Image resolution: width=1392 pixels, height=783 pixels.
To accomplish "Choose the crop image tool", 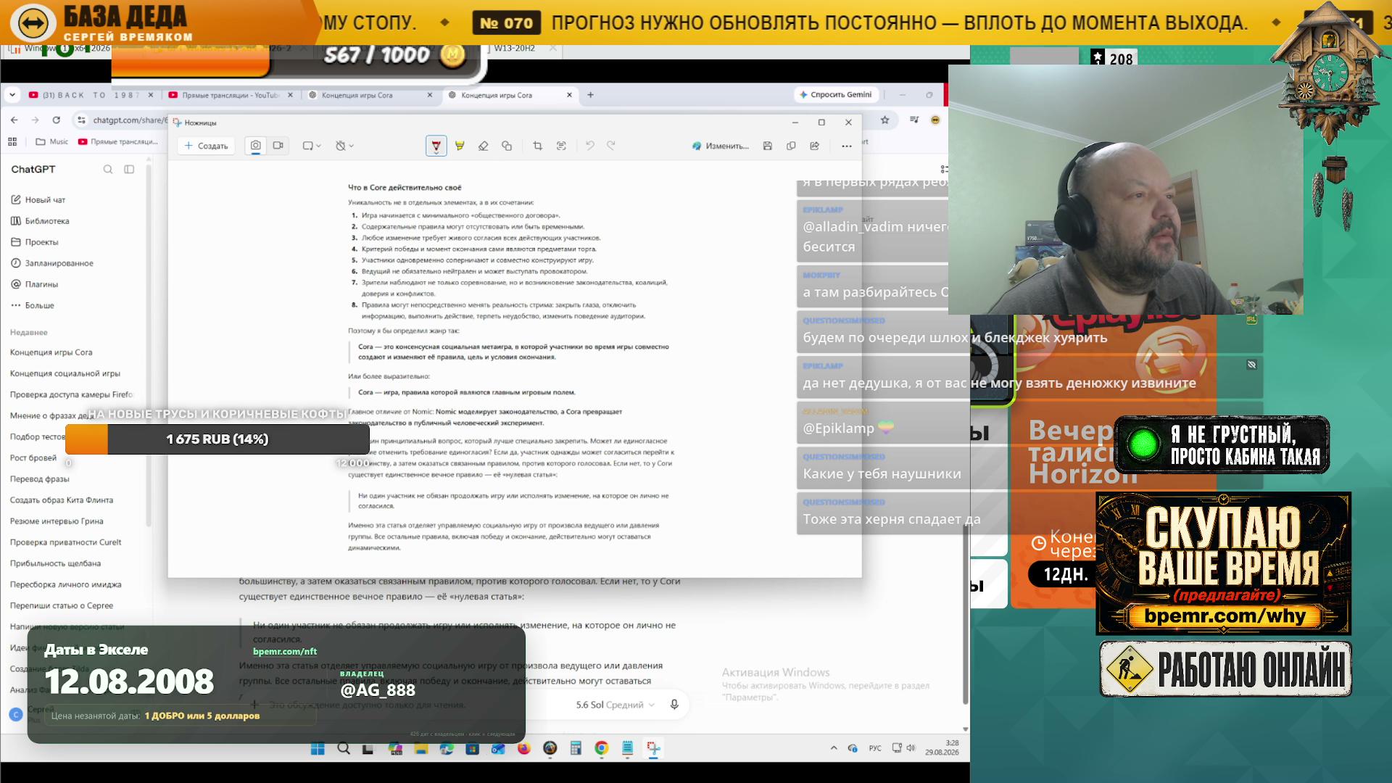I will (538, 146).
